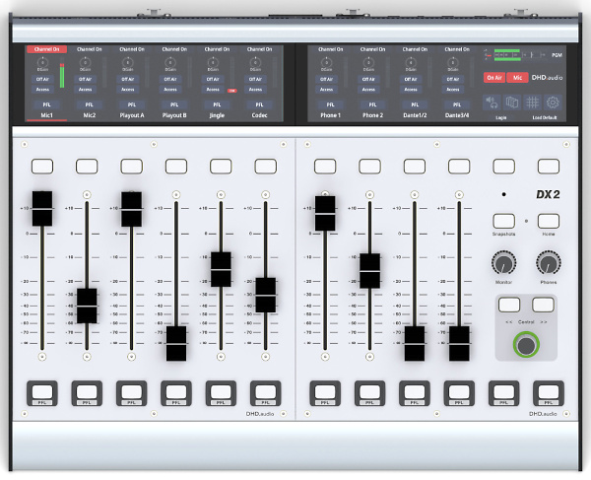Click the Monitor volume knob

504,263
